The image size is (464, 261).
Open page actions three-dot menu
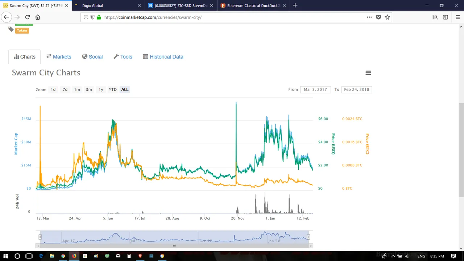[x=369, y=17]
